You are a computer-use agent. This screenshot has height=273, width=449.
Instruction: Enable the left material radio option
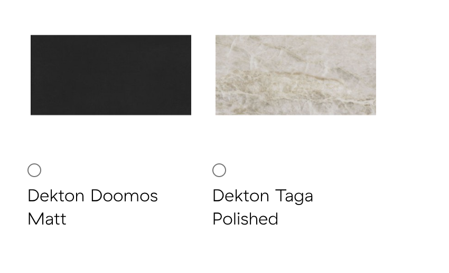tap(34, 170)
